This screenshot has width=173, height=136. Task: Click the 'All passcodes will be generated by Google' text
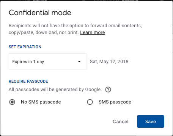pyautogui.click(x=55, y=90)
